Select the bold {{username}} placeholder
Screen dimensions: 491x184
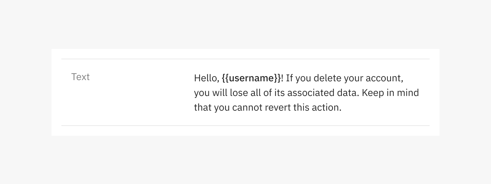coord(251,78)
